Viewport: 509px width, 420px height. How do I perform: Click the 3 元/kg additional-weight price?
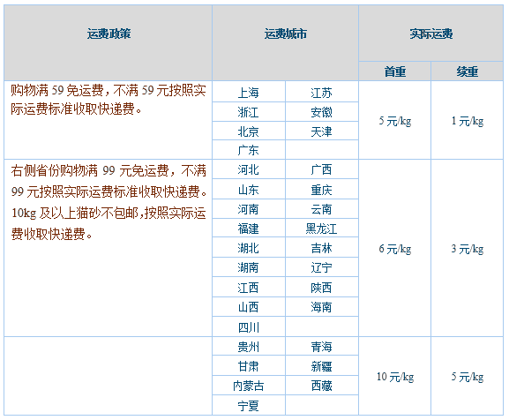(x=468, y=249)
